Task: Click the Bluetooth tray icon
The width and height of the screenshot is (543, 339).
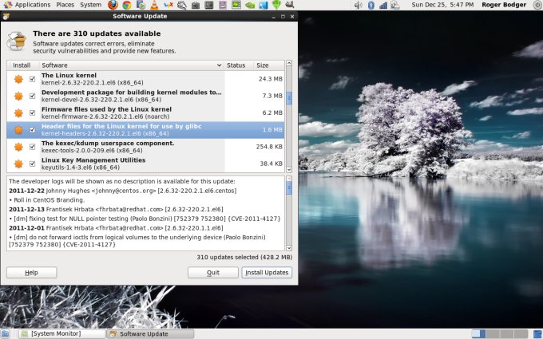Action: pyautogui.click(x=371, y=5)
